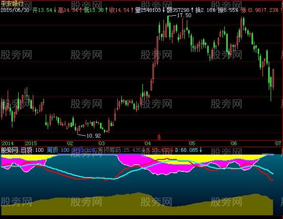This screenshot has width=283, height=219.
Task: Click the amplitude 振8.55% value
Action: (228, 10)
